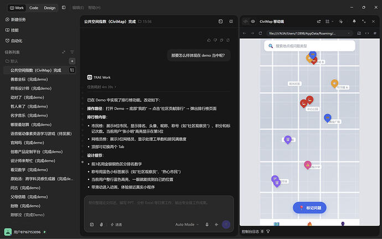This screenshot has width=382, height=239.
Task: Click the thumbs-down feedback icon
Action: click(x=215, y=40)
